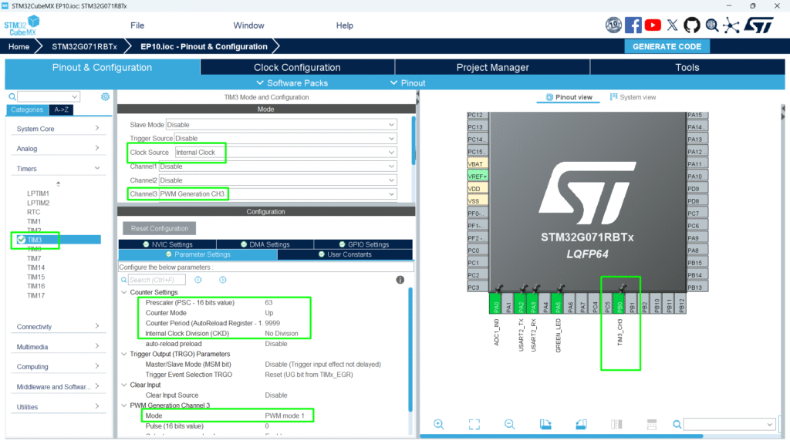Click pin PB0 on the chip

pyautogui.click(x=620, y=306)
